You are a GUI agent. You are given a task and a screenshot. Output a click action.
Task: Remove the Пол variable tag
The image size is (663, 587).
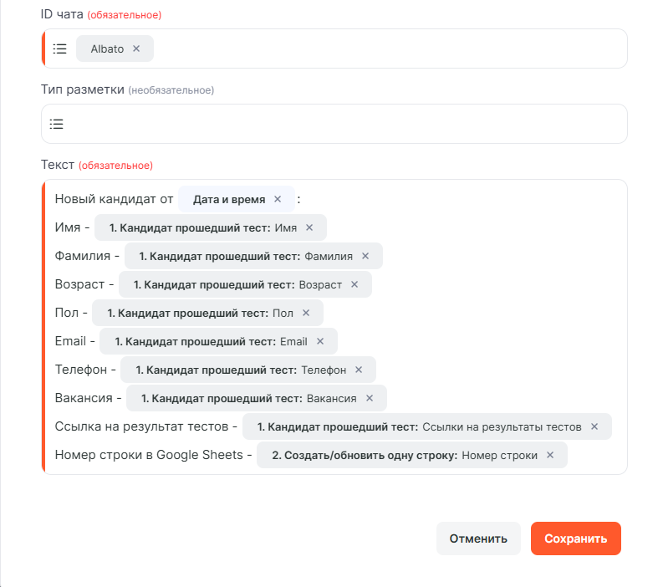point(306,313)
